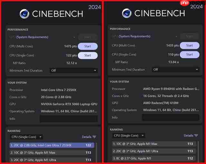Open ranking CPU (Single Core) dropdown in AMD window
The height and width of the screenshot is (164, 206).
[128, 136]
